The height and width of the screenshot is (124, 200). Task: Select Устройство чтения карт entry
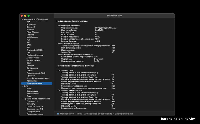pyautogui.click(x=38, y=78)
